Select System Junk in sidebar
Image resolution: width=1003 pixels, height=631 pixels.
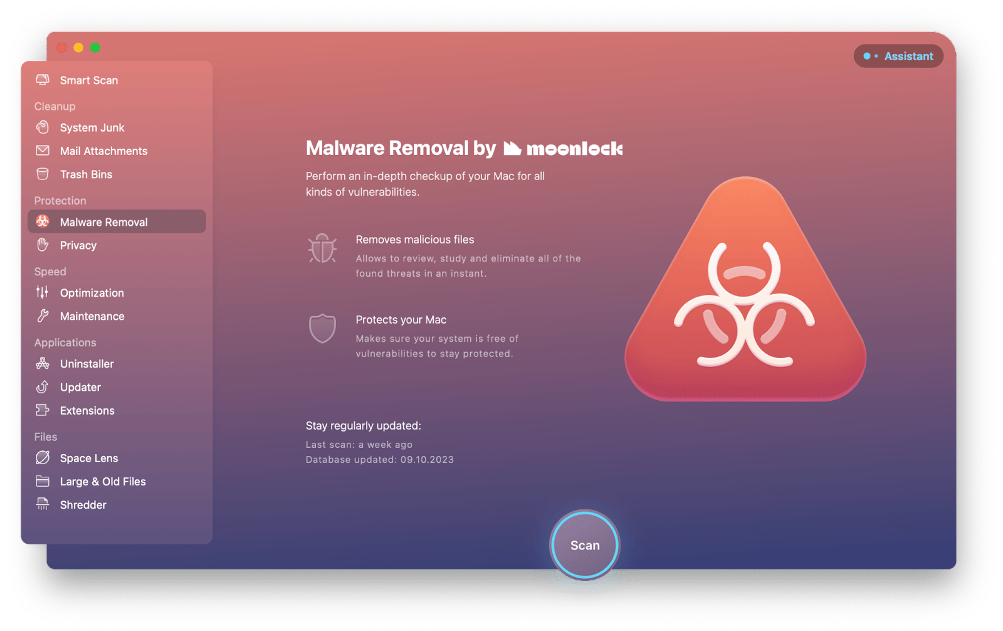point(117,127)
